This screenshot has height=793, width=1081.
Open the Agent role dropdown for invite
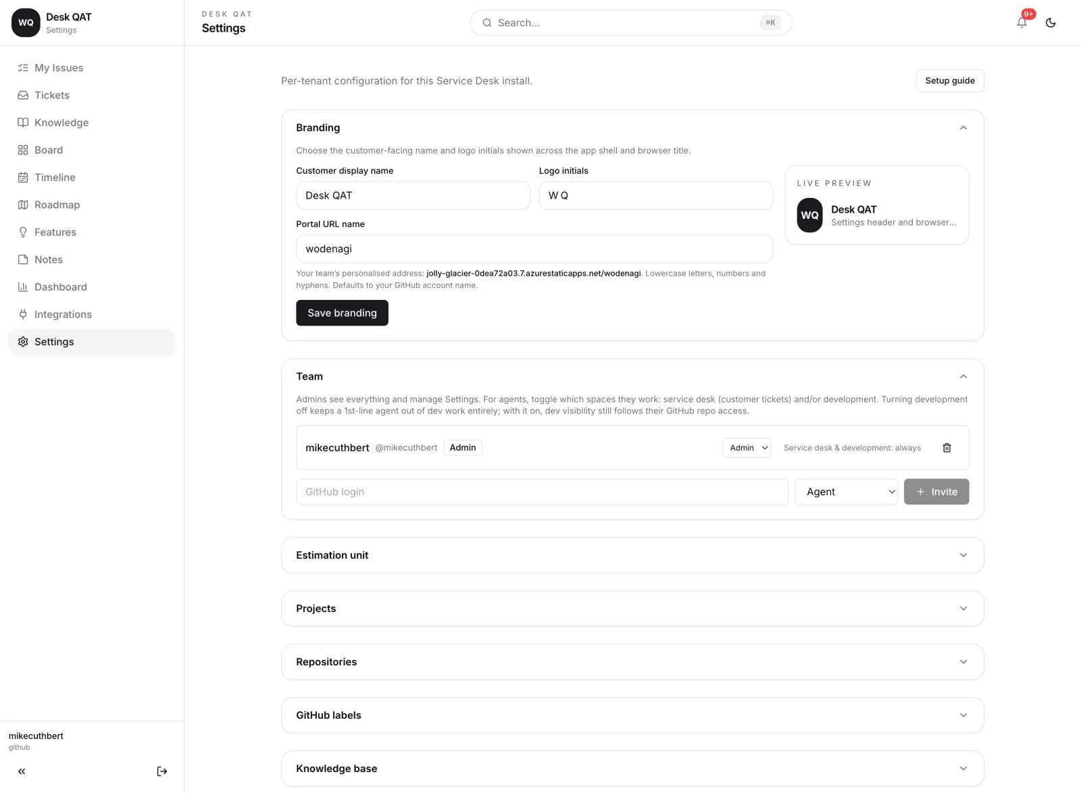[x=847, y=492]
